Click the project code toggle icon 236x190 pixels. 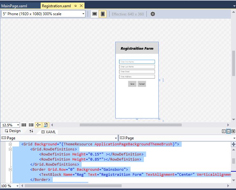[46, 125]
